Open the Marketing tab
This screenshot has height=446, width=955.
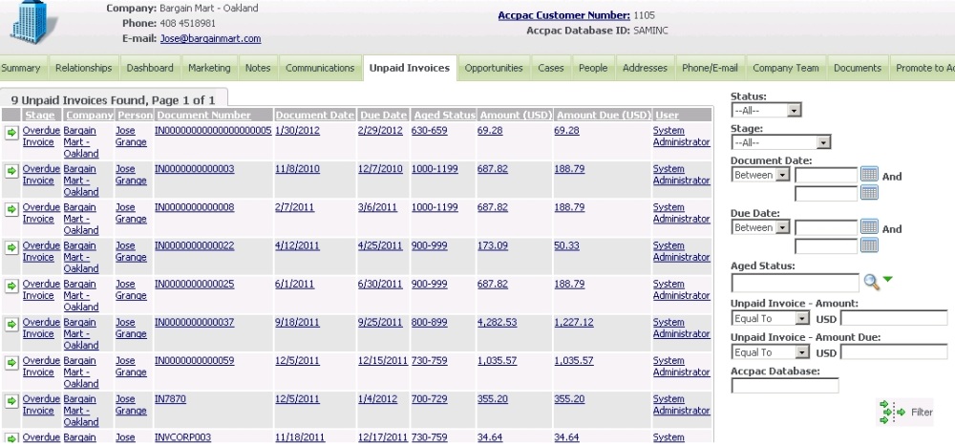tap(209, 68)
